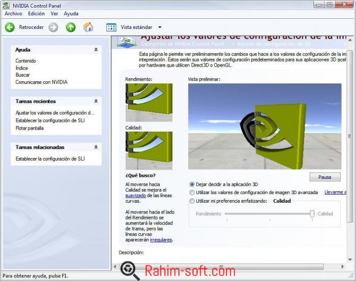This screenshot has height=281, width=356.
Task: Open the Ayuda menu
Action: coord(71,14)
